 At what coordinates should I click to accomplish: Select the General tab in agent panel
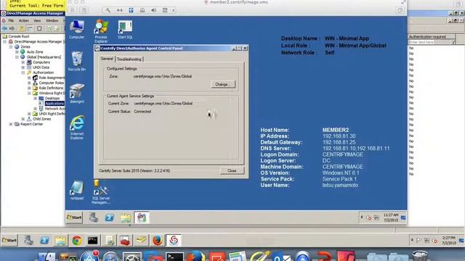tap(107, 59)
